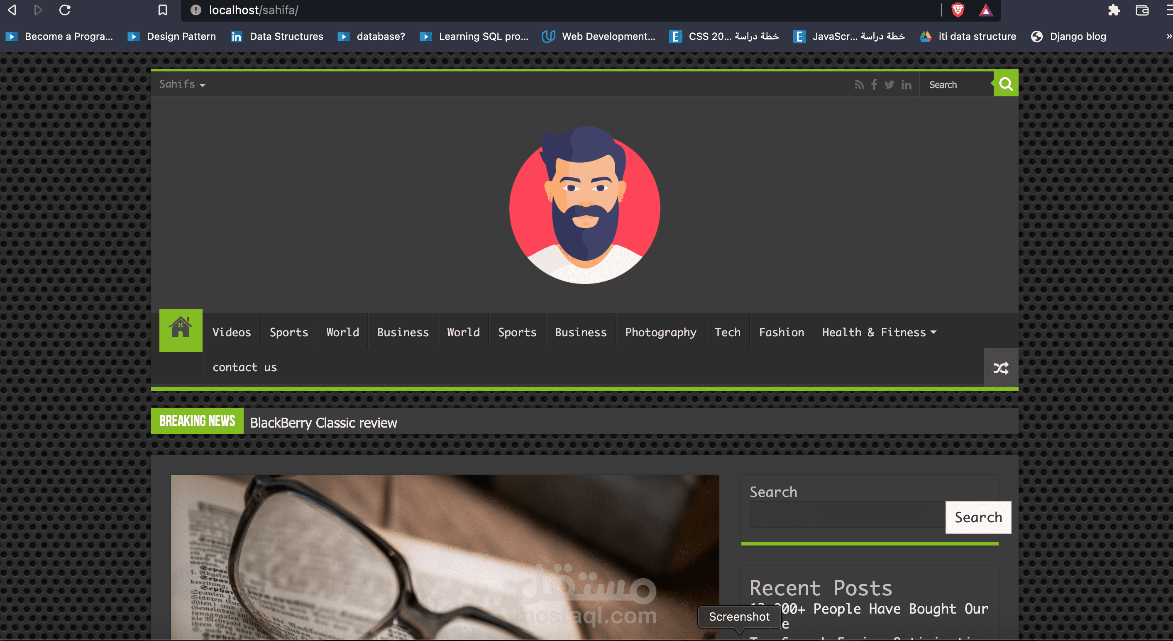The height and width of the screenshot is (641, 1173).
Task: Click the green BREAKING NEWS label
Action: pos(197,421)
